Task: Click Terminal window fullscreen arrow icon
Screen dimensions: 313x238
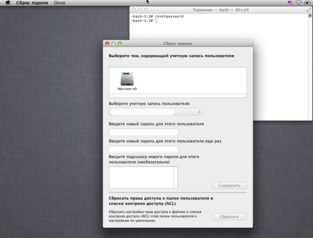Action: pos(309,10)
